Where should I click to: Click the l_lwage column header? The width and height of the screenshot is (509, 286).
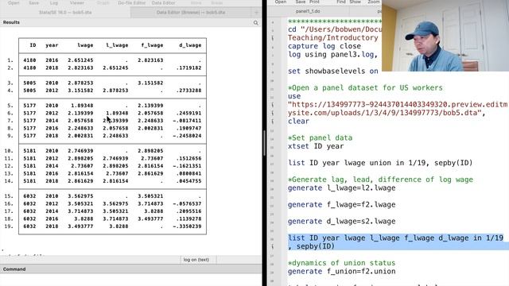coord(117,45)
